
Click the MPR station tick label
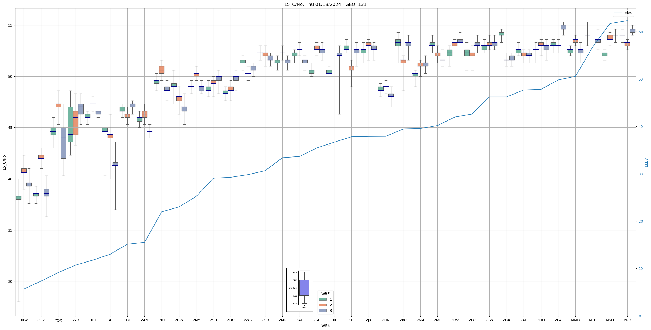[x=627, y=320]
